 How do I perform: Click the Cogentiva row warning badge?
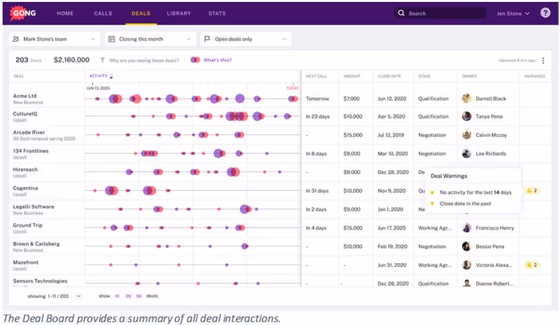532,190
